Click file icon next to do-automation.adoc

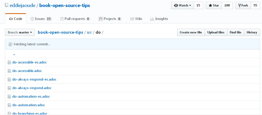tap(9, 105)
